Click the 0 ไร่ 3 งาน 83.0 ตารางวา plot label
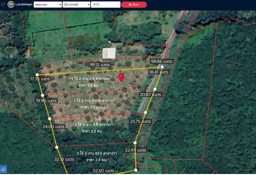Screen dimensions: 256x175 tap(97, 154)
